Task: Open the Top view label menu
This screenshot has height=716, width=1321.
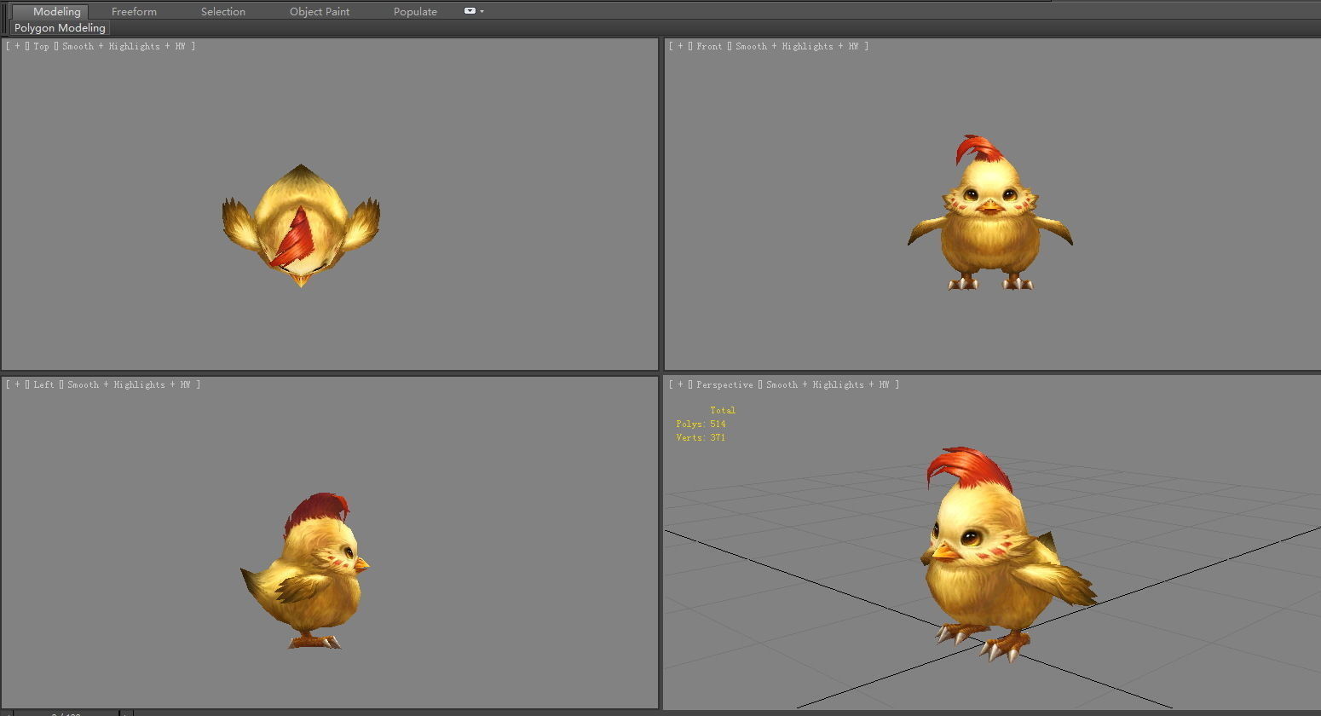Action: tap(42, 46)
